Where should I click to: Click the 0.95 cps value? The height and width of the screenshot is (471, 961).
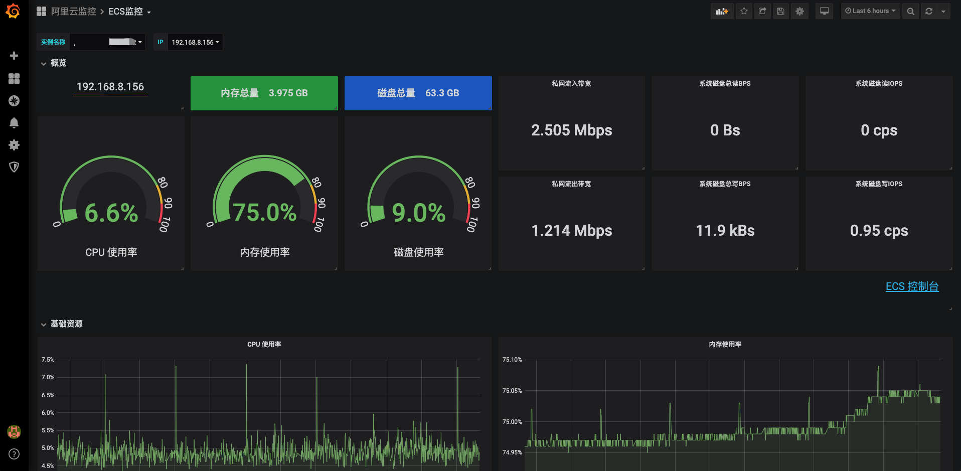(x=879, y=231)
